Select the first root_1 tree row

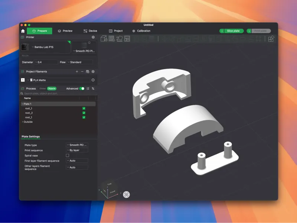(58, 109)
